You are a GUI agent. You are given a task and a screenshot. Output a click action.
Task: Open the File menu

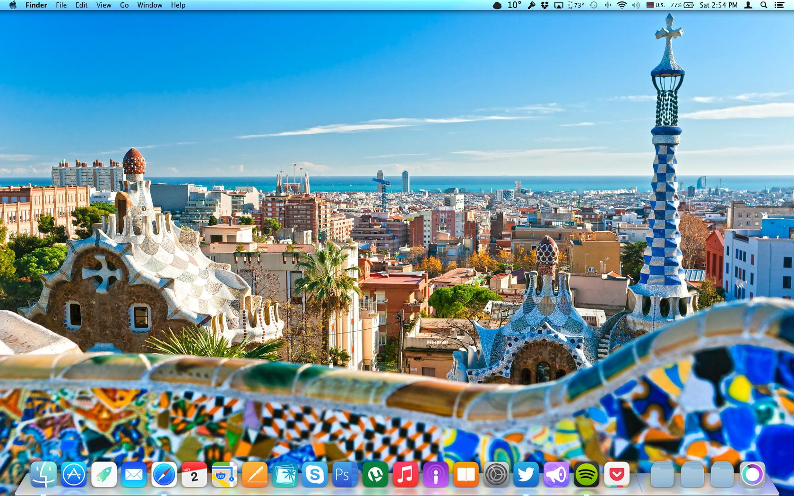click(x=61, y=5)
